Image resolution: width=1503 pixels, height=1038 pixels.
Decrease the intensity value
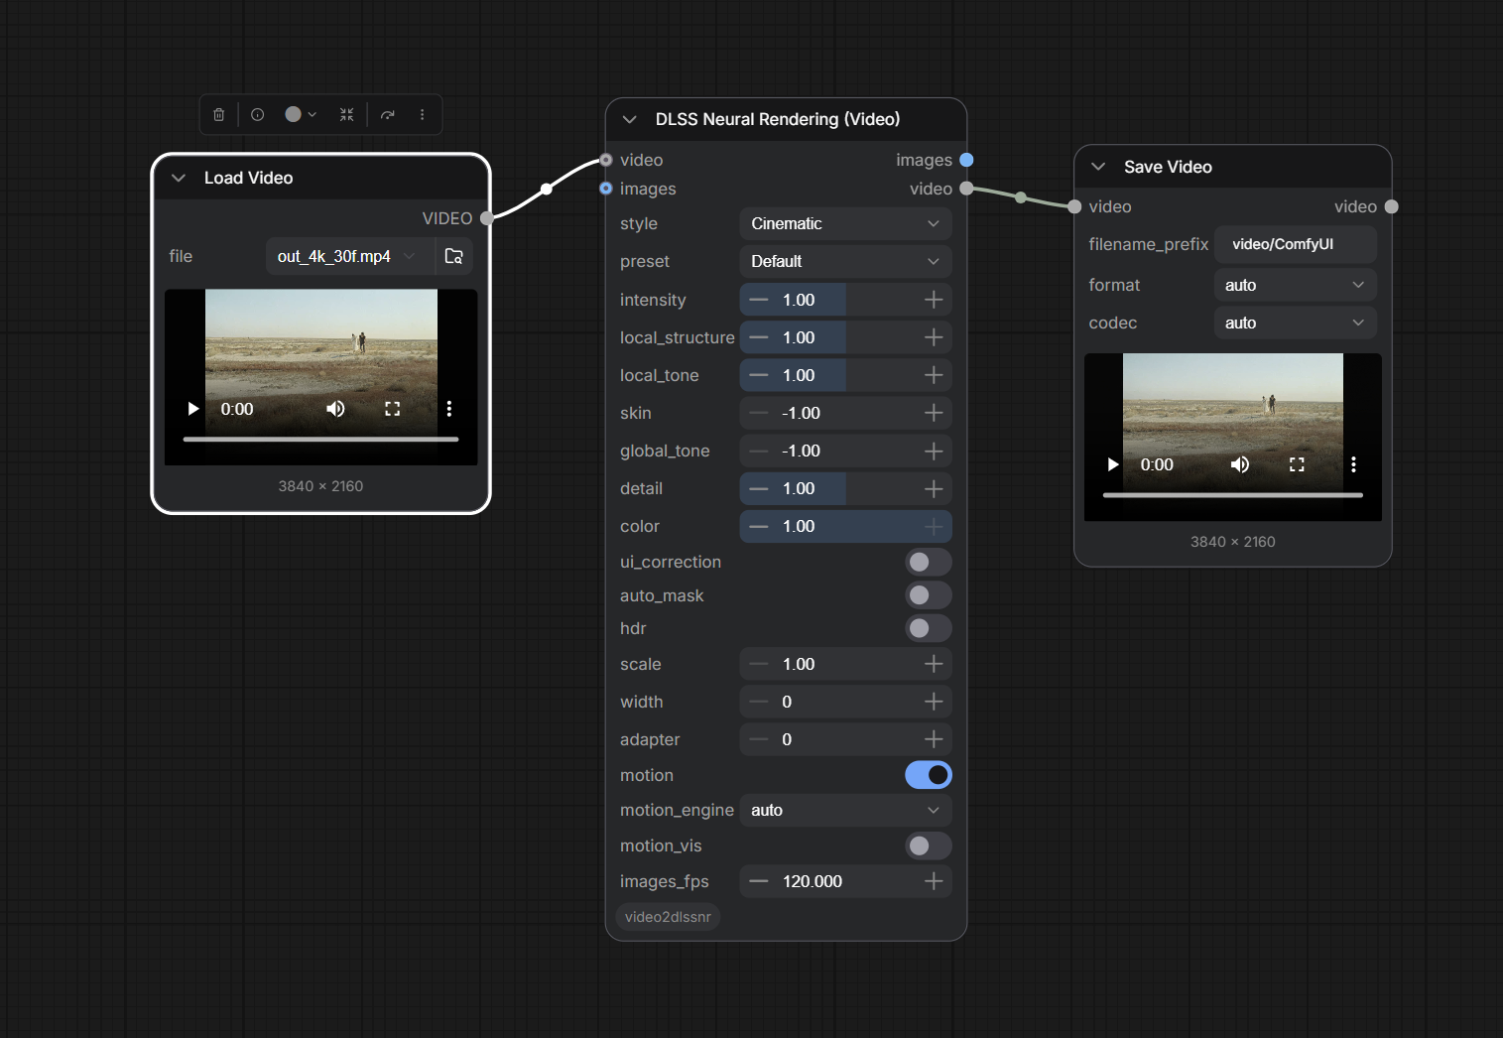(x=759, y=300)
